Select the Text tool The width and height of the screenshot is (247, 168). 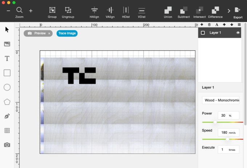pos(7,58)
